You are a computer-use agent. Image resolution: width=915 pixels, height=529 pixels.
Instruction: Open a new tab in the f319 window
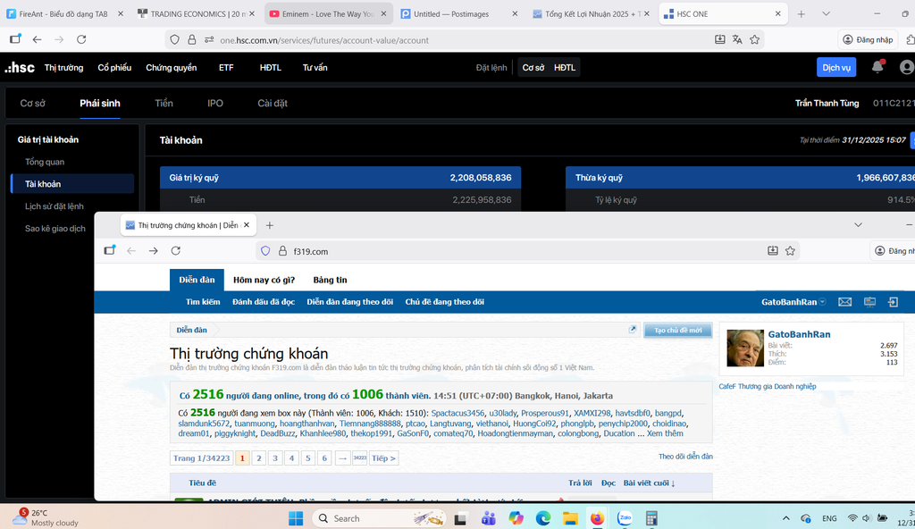click(270, 225)
